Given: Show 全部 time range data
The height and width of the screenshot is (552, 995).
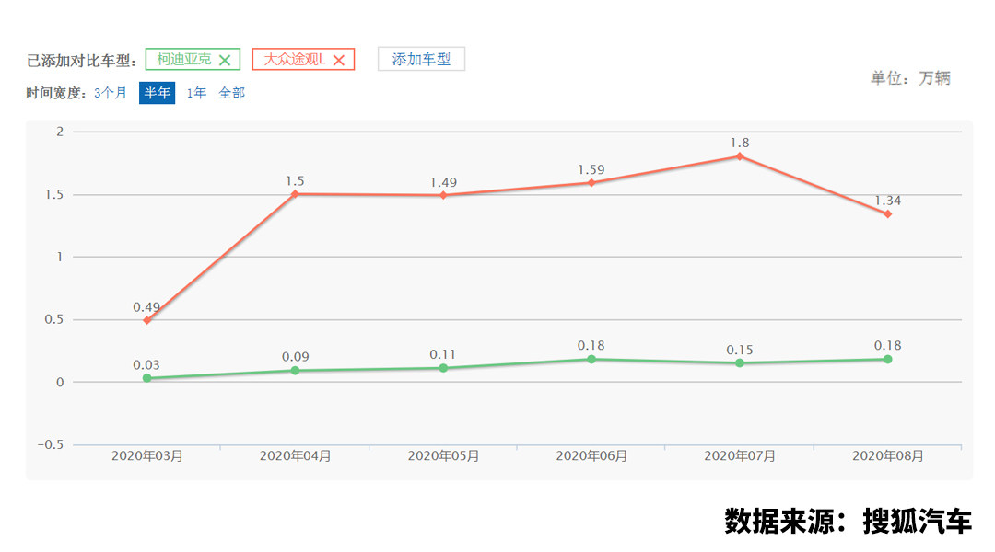Looking at the screenshot, I should tap(231, 93).
